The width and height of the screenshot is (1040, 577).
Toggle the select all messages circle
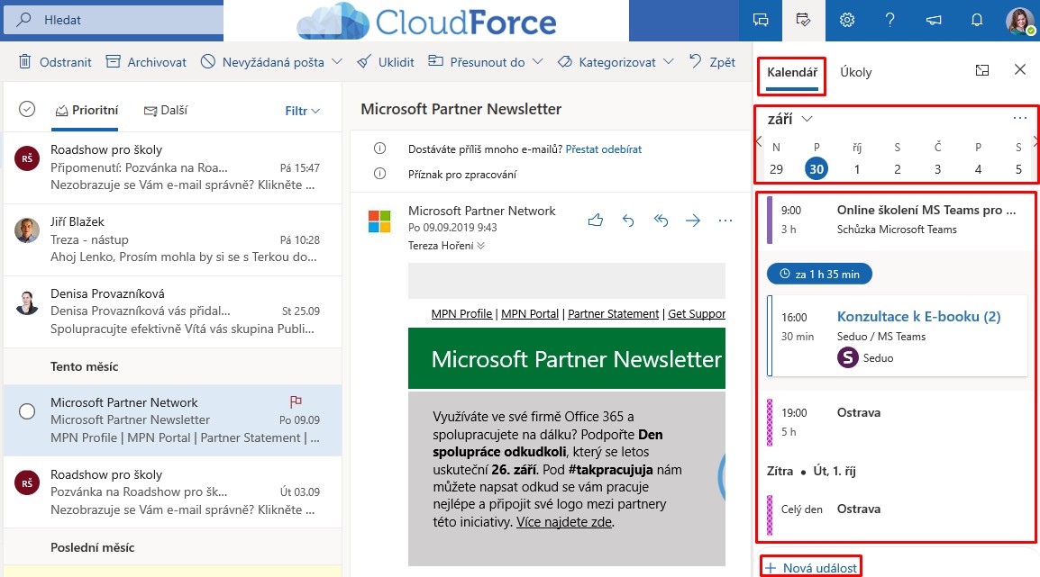tap(27, 109)
